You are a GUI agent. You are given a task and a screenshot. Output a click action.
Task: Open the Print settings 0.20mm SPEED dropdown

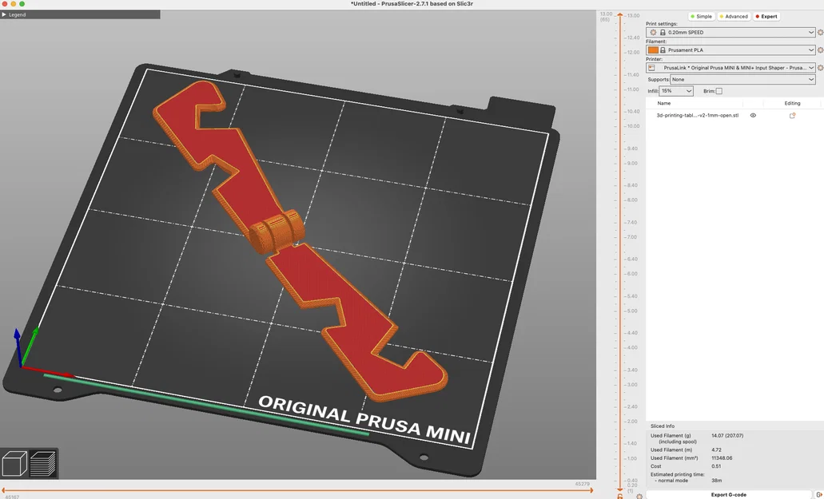(730, 33)
